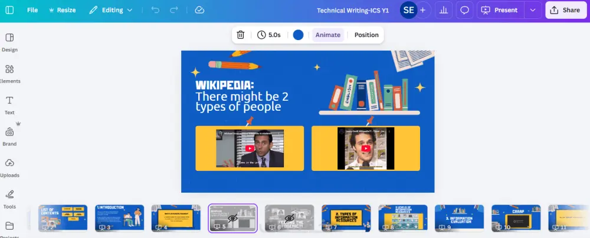Play the left YouTube video with man in suit
The image size is (590, 238).
[x=250, y=148]
